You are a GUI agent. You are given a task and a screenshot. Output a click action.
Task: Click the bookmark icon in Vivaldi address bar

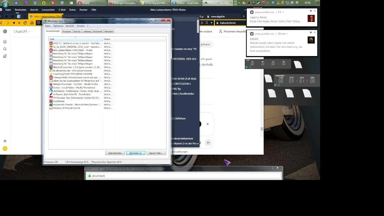coord(207,23)
